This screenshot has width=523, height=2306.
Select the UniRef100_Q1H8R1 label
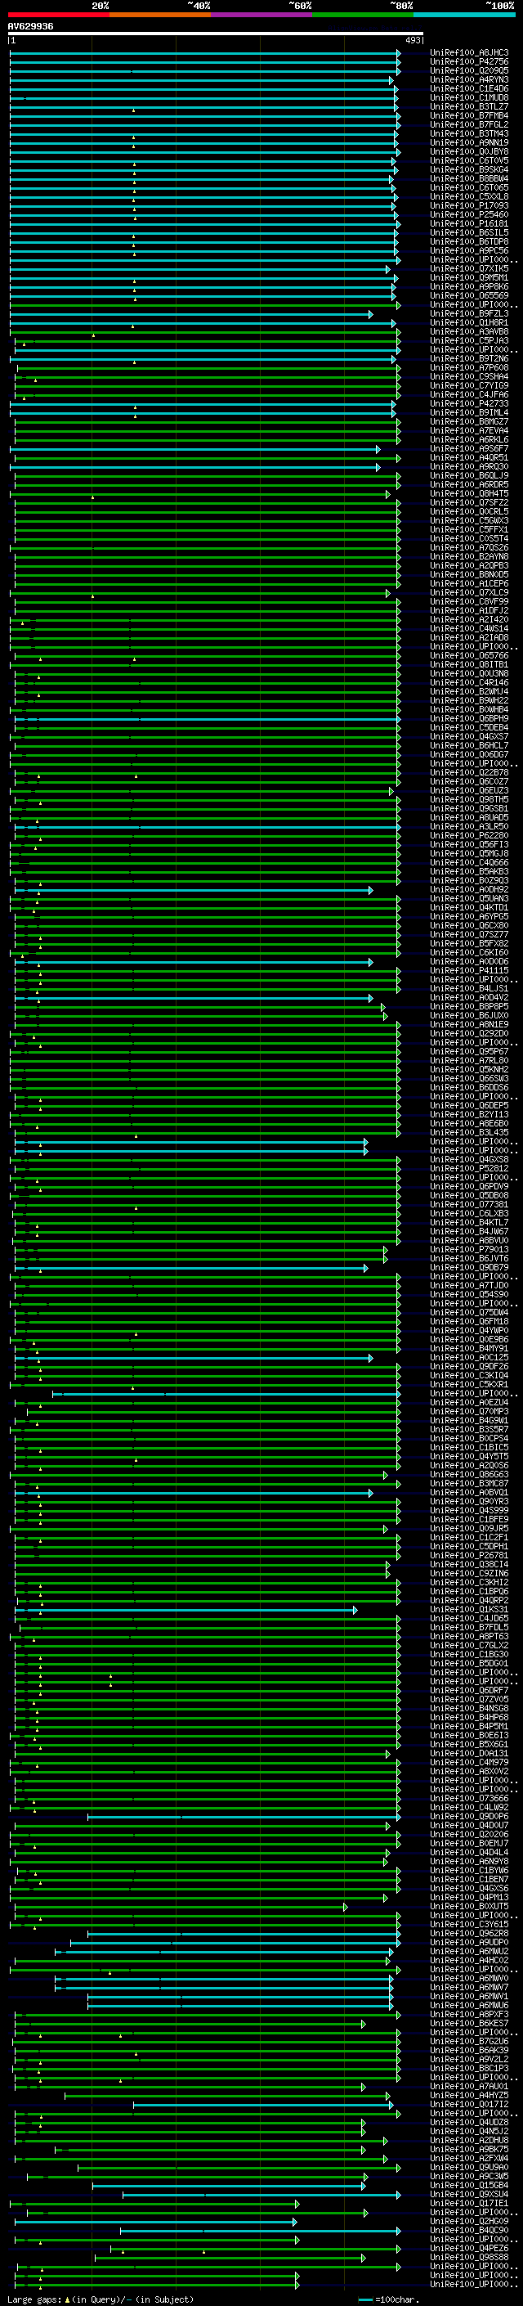pyautogui.click(x=468, y=323)
